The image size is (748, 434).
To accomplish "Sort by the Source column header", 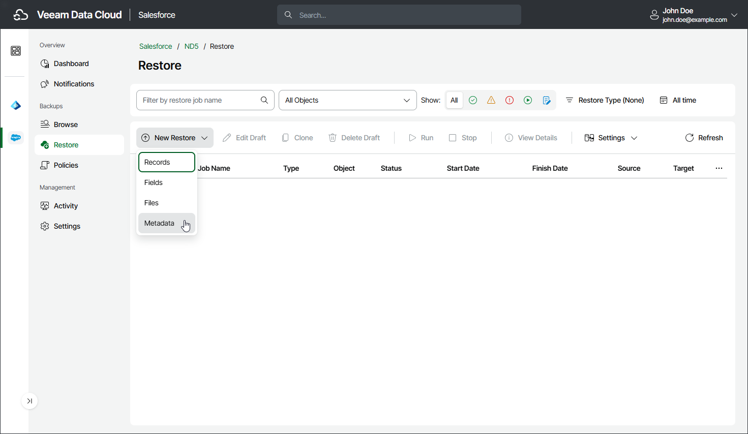I will tap(629, 168).
